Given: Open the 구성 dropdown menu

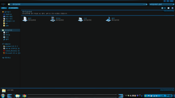Looking at the screenshot, I should click(x=4, y=8).
